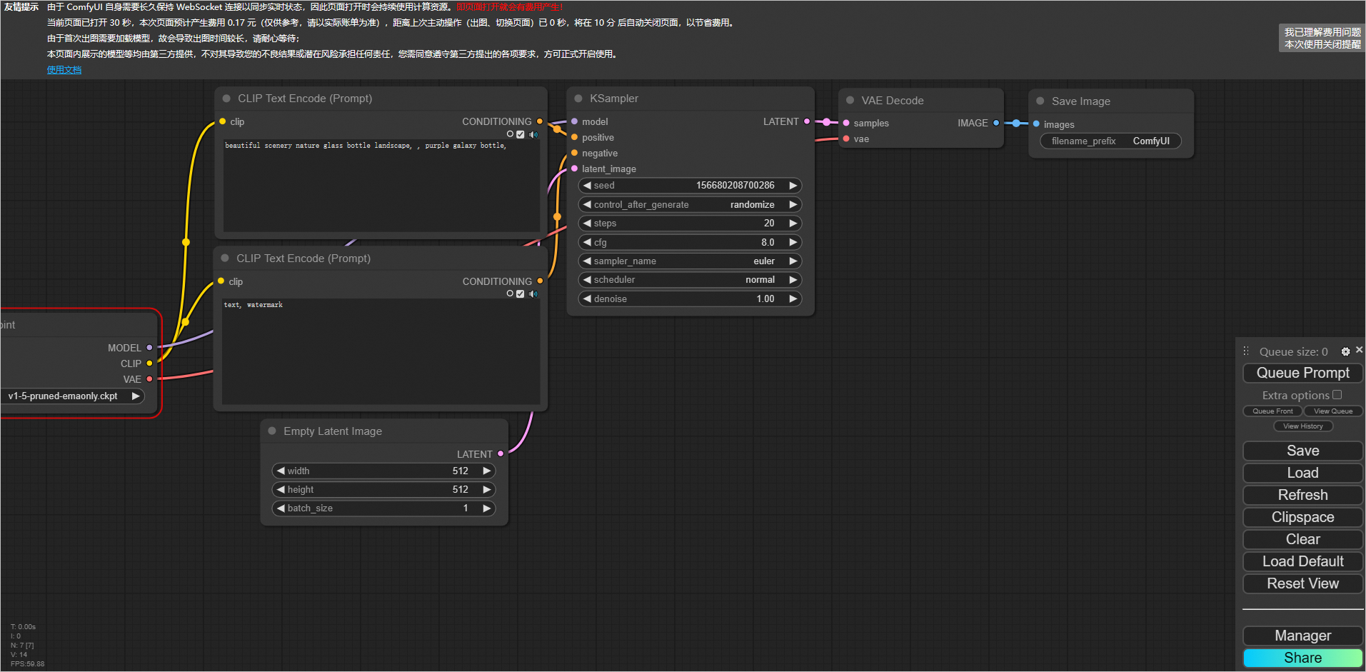1366x672 pixels.
Task: Open settings via the gear icon
Action: pos(1345,351)
